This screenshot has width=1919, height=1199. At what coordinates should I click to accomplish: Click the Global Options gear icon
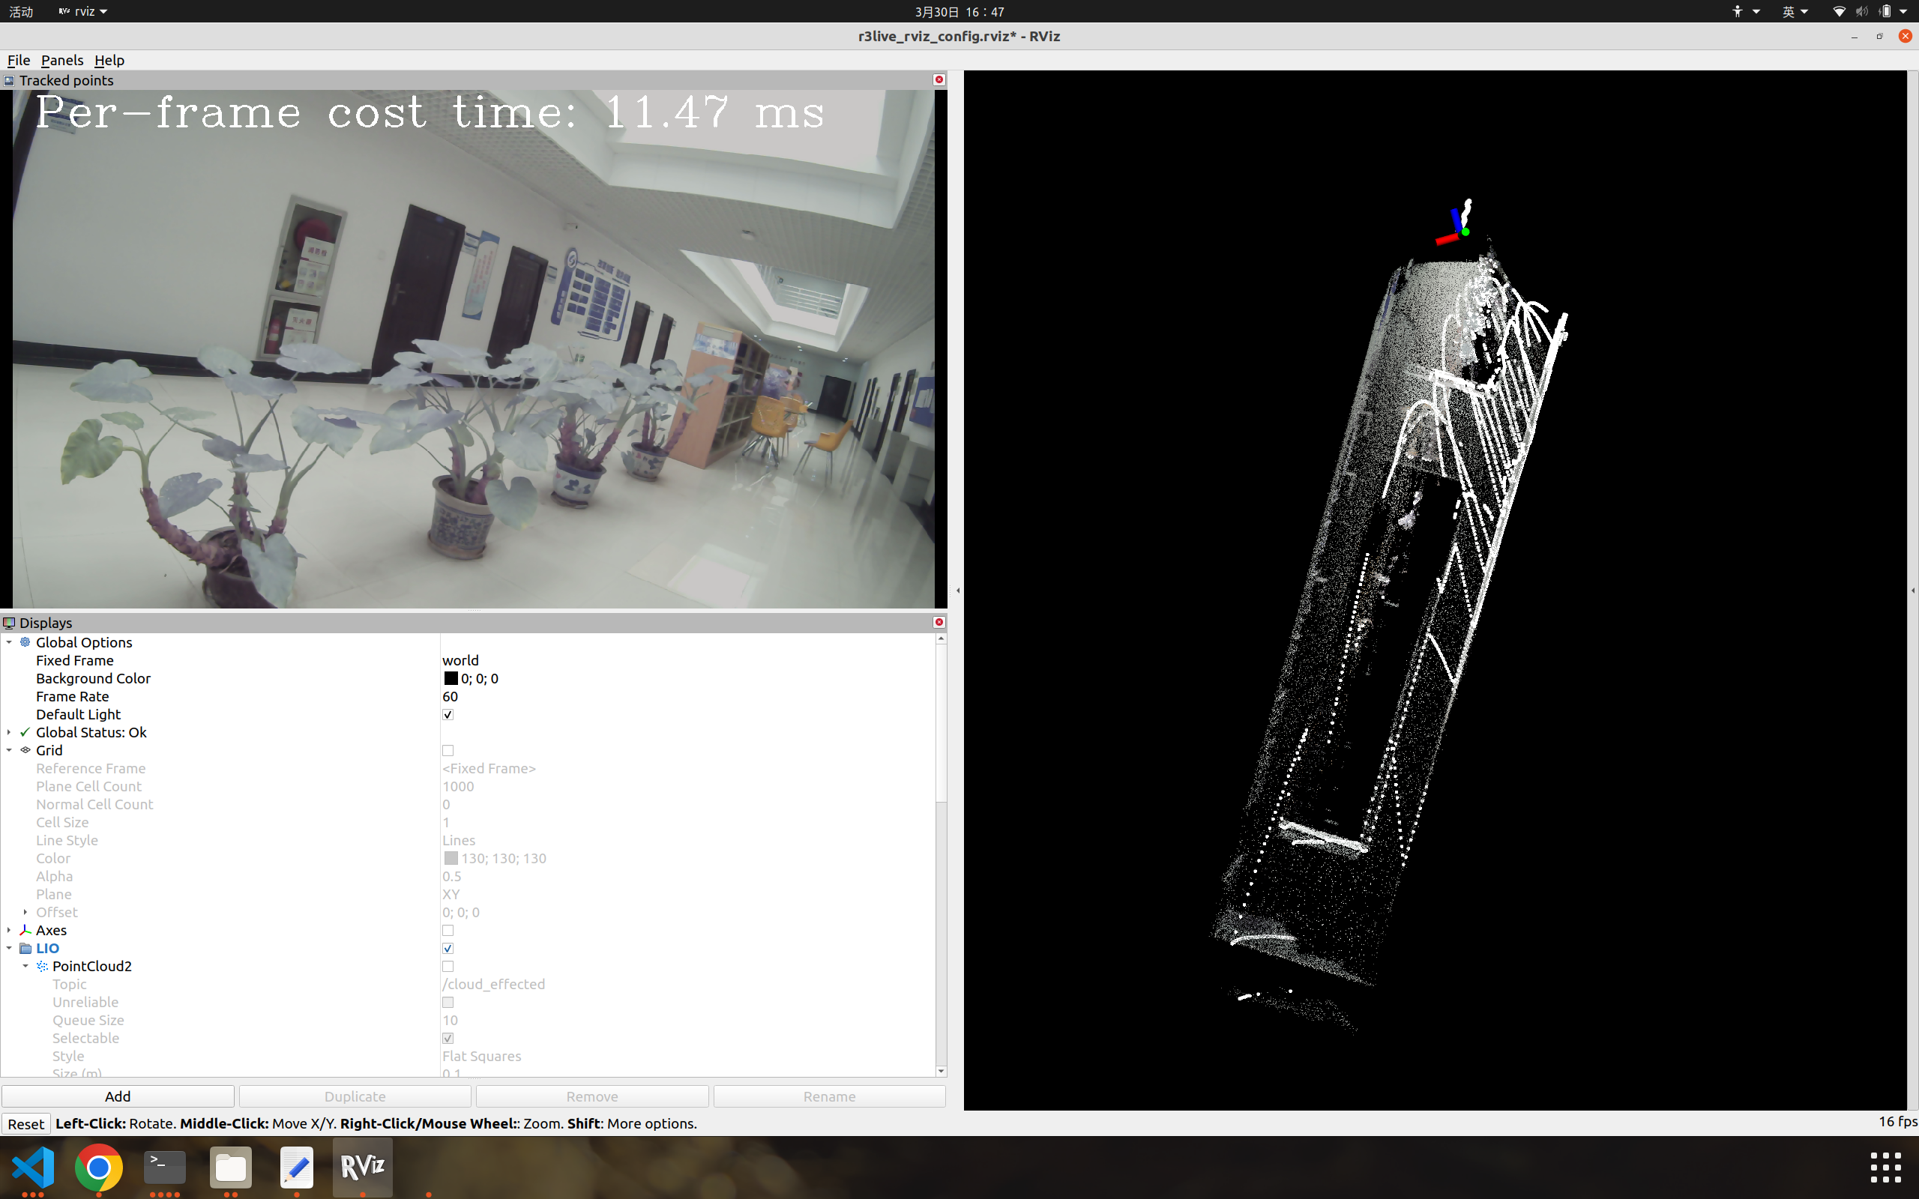pos(25,642)
